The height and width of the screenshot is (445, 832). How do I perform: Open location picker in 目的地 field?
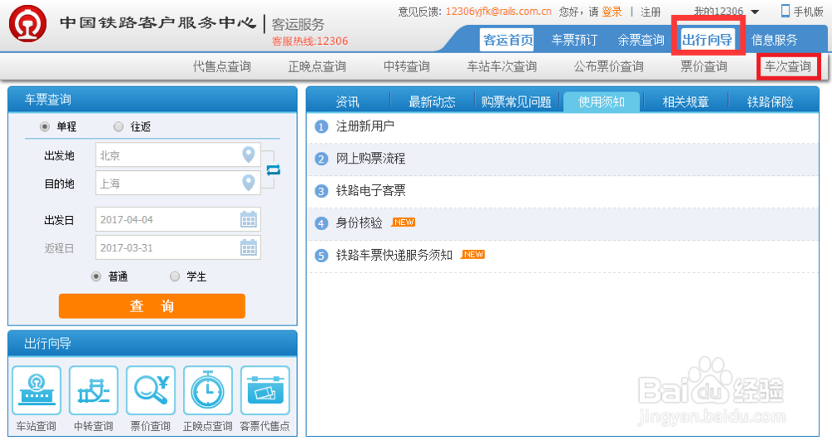[x=248, y=183]
